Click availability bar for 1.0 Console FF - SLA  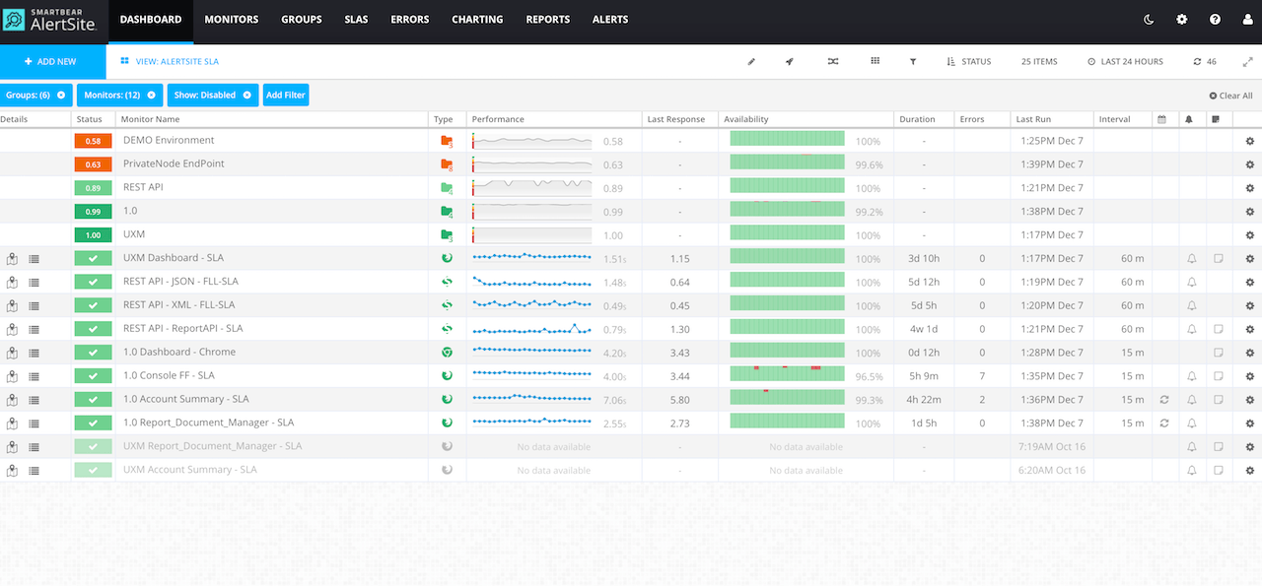(x=787, y=375)
